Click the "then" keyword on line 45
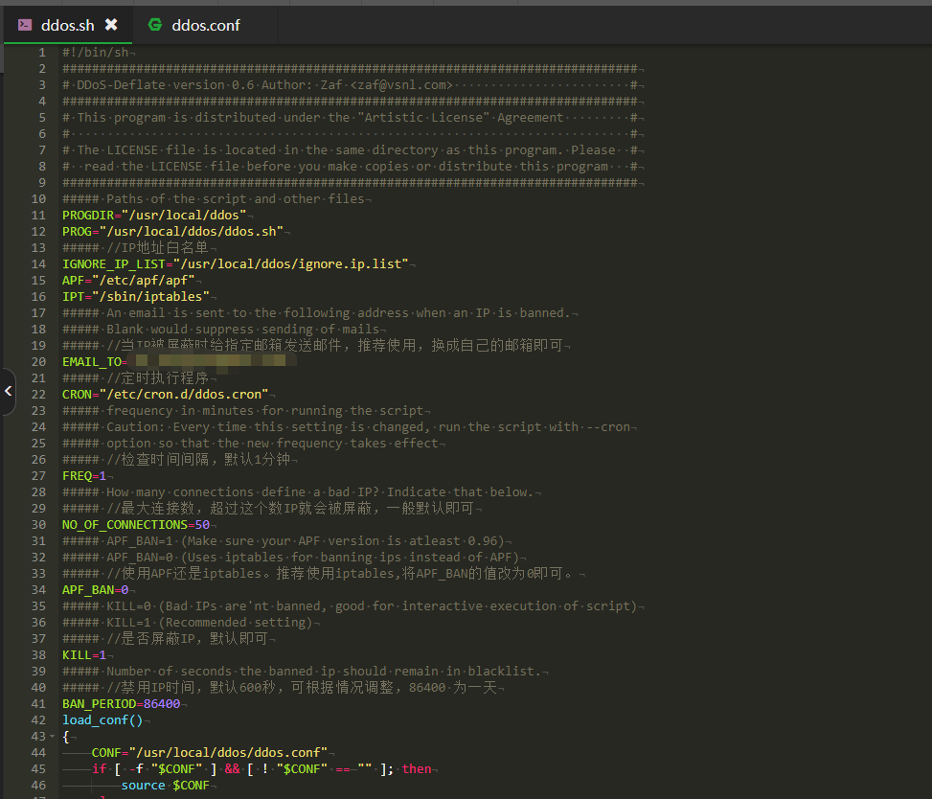932x799 pixels. coord(417,768)
